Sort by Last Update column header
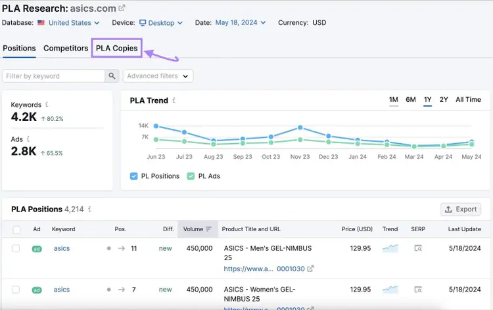493x310 pixels. coord(464,229)
